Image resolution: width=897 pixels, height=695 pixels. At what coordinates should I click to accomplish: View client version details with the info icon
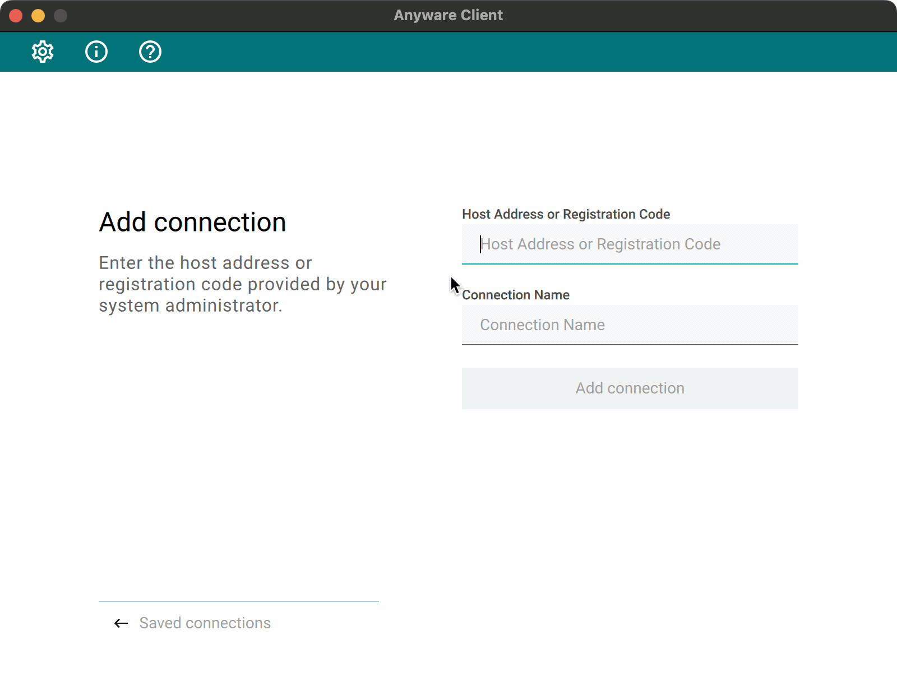(96, 52)
